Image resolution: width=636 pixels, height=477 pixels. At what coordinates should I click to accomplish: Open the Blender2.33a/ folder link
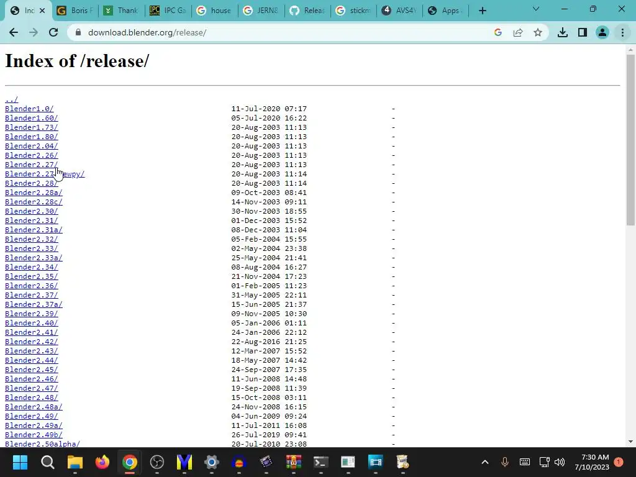pos(34,258)
